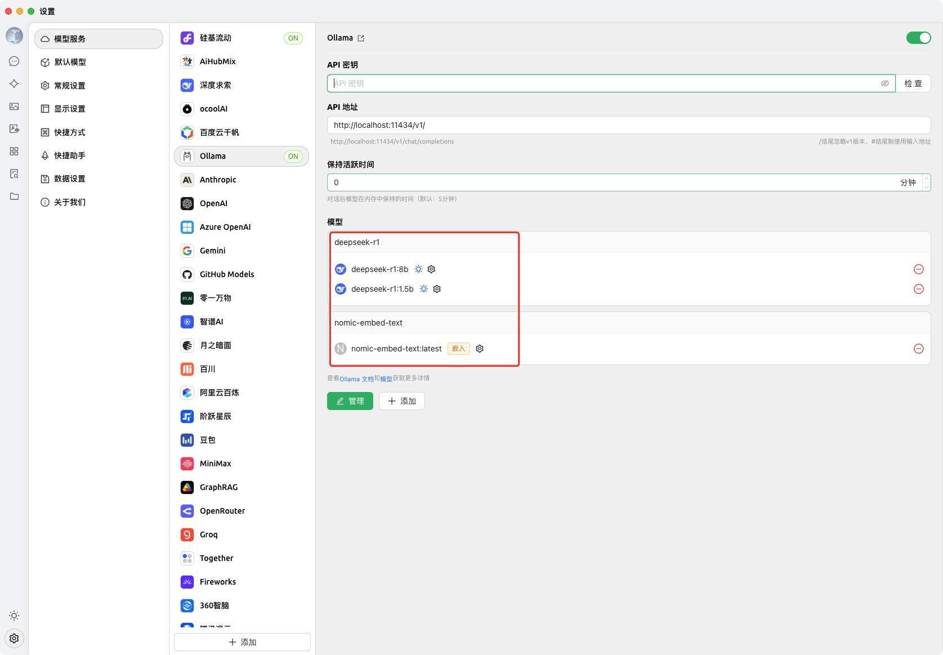The image size is (943, 655).
Task: Decrease keep-alive minutes with the down arrow
Action: (926, 186)
